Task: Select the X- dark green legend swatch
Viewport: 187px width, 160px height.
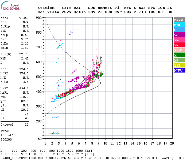Action: click(x=180, y=55)
